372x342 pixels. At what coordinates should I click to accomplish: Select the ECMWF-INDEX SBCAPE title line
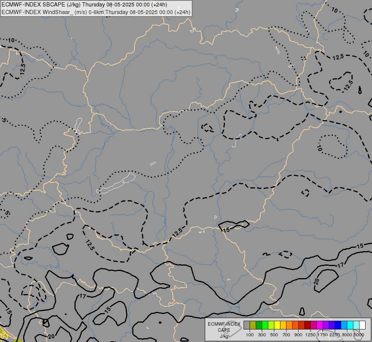tap(84, 5)
